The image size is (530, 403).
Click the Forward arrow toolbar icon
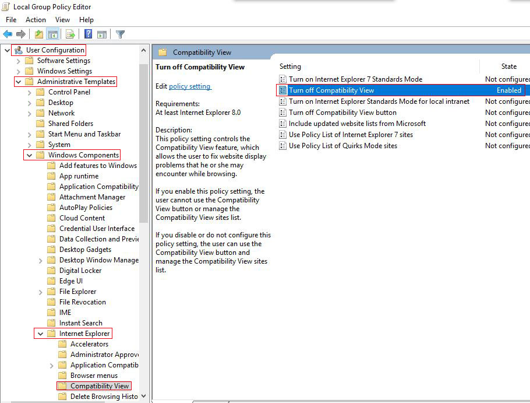tap(20, 34)
